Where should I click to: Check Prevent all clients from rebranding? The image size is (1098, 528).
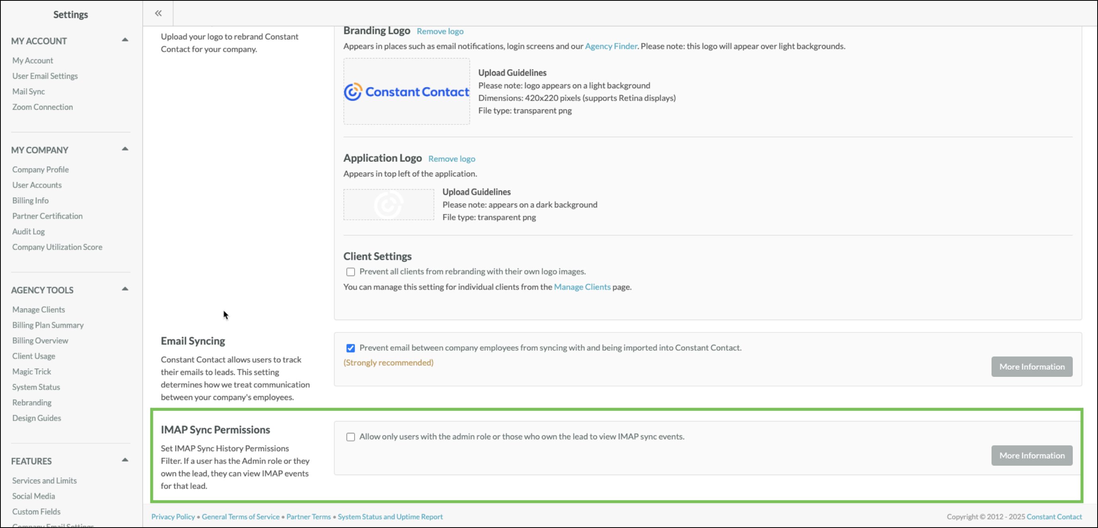(350, 272)
